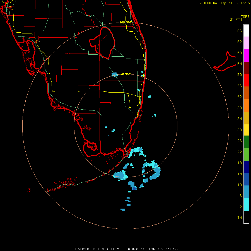The image size is (251, 251).
Task: Click the '42' legend value
Action: point(240,97)
